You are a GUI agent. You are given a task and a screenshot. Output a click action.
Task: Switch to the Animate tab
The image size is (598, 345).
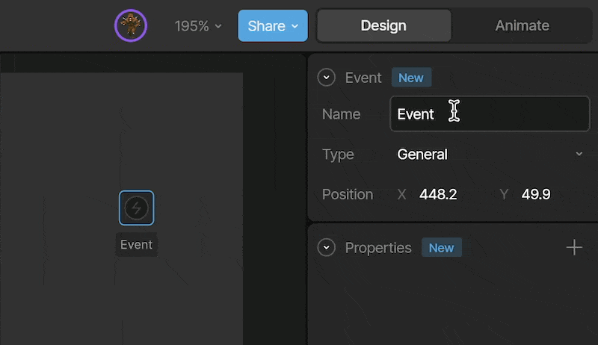(522, 25)
